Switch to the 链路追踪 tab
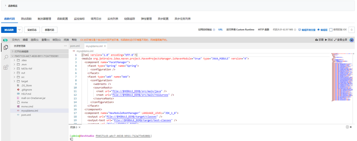Viewport: 357px width, 141px height. (129, 19)
